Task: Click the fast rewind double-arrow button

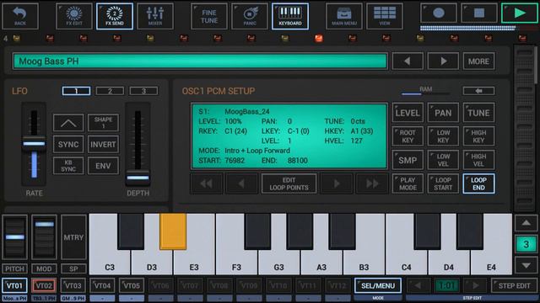Action: tap(206, 183)
